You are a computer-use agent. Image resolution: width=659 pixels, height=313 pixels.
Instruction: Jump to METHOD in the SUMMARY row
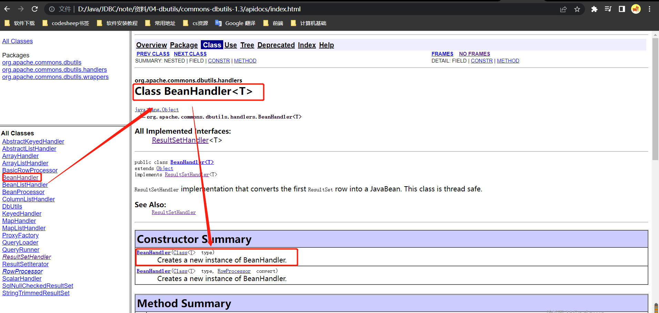245,61
